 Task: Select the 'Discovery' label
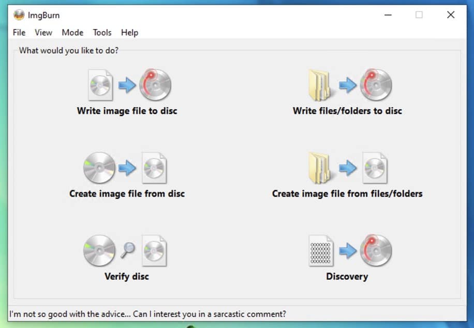[347, 277]
